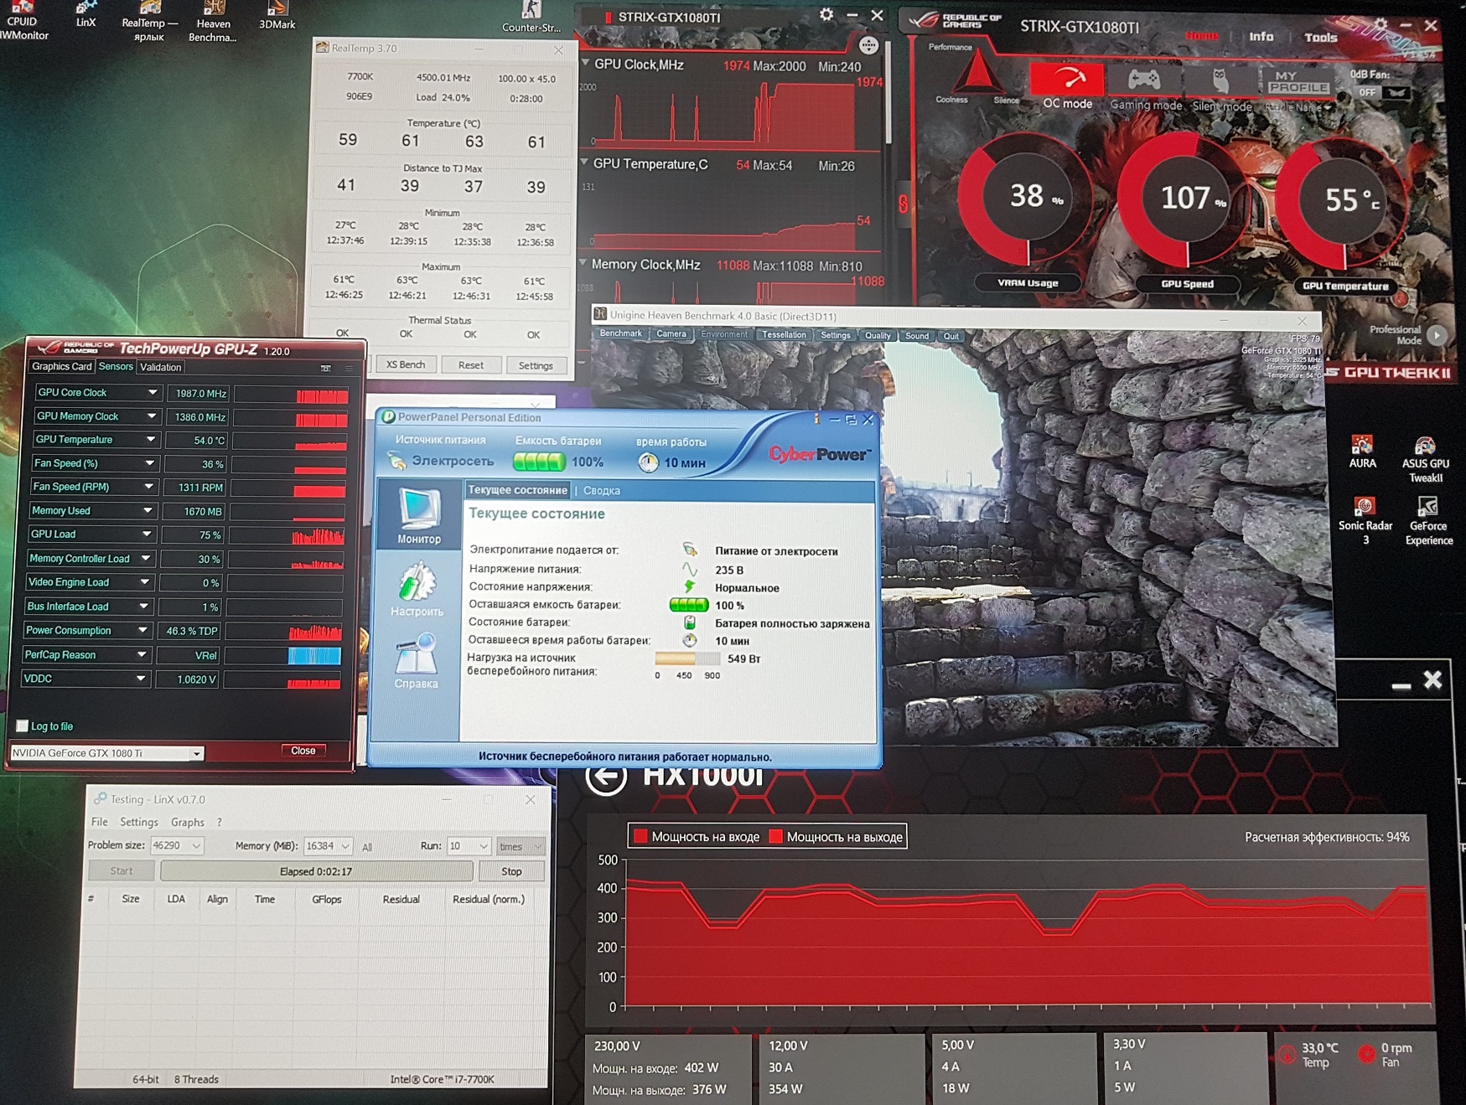Open the GPU Temperature sensor dropdown in GPU-Z
The image size is (1466, 1105).
[151, 440]
